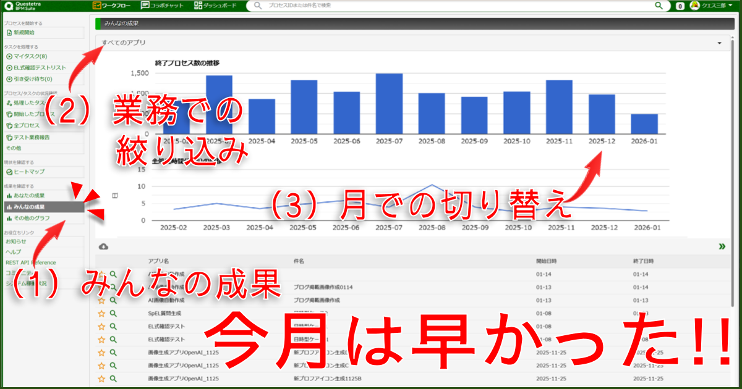Screen dimensions: 742x389
Task: Toggle the star on the SpEL質問生成 row
Action: (x=101, y=313)
